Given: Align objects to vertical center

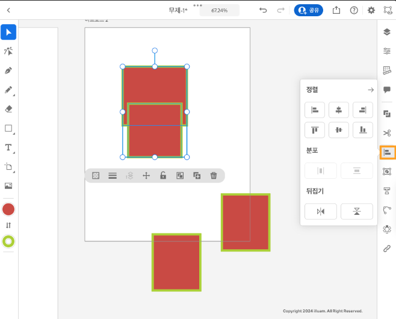Looking at the screenshot, I should point(338,130).
